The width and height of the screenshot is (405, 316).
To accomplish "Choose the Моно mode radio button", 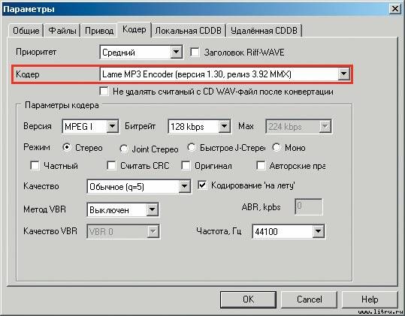I will point(277,147).
